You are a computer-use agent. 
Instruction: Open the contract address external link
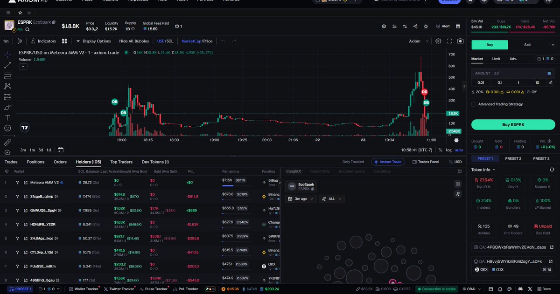pos(551,247)
